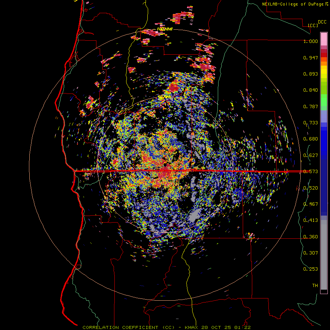
Task: Click the TH threshold label
Action: click(315, 286)
